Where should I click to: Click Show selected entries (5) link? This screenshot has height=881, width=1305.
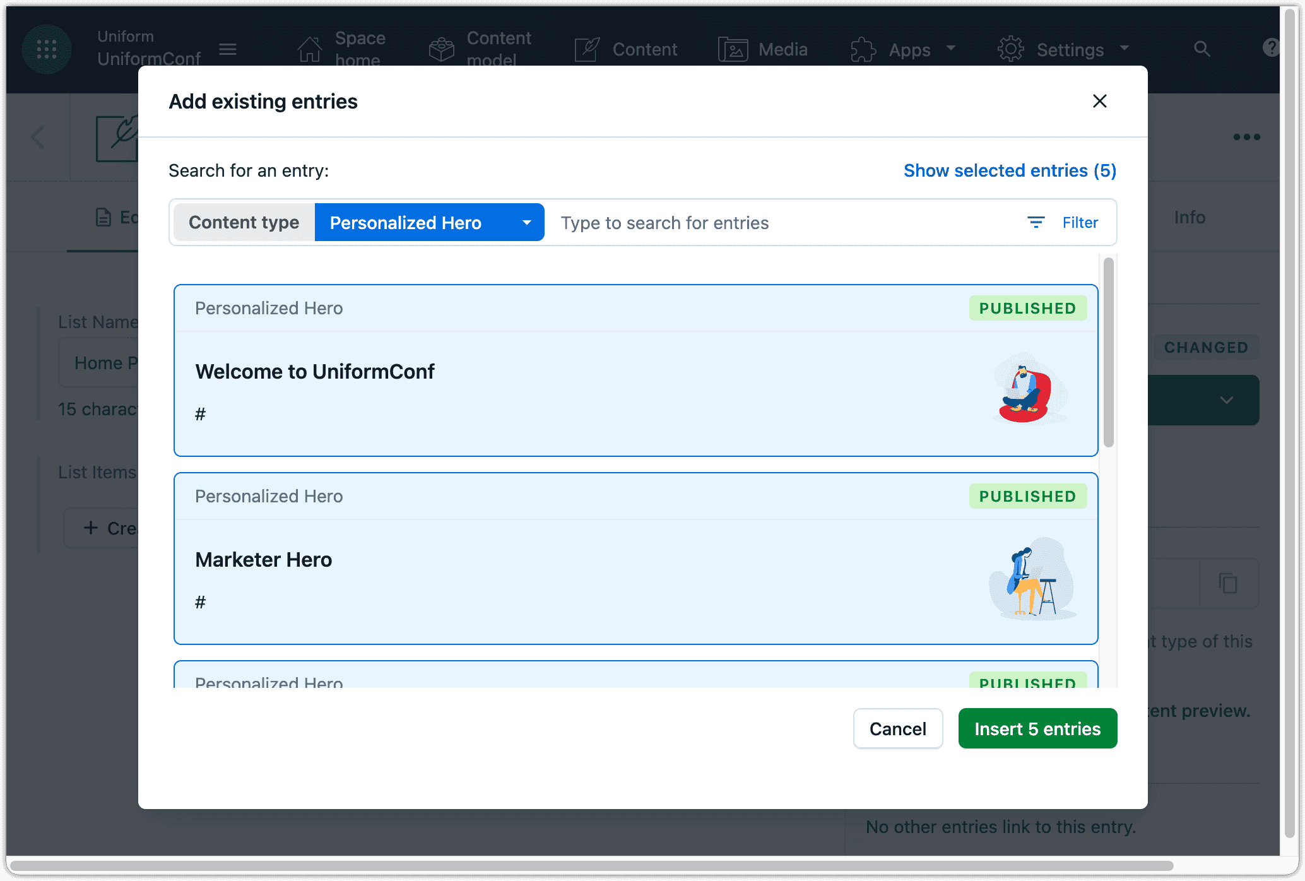[1009, 170]
